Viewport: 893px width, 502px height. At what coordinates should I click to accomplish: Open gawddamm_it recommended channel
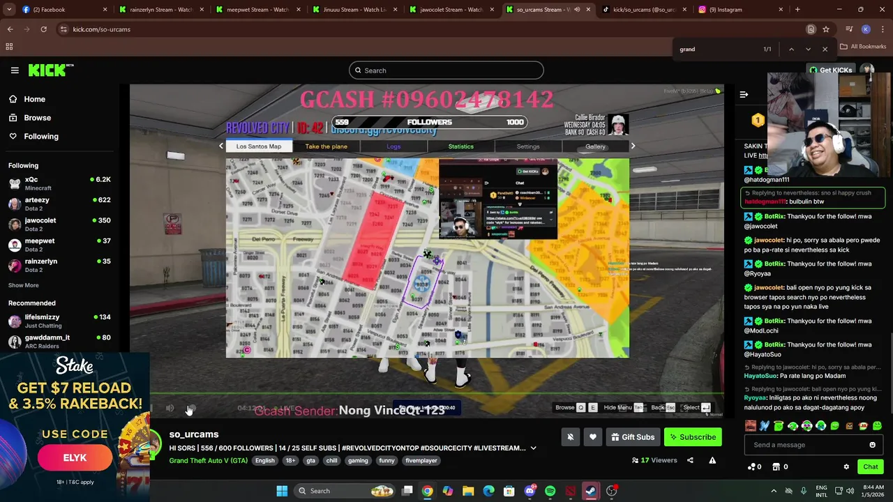click(59, 341)
